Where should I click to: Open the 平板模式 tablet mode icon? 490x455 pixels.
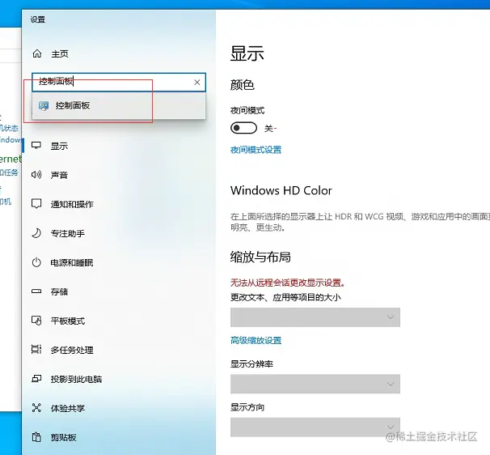click(36, 321)
